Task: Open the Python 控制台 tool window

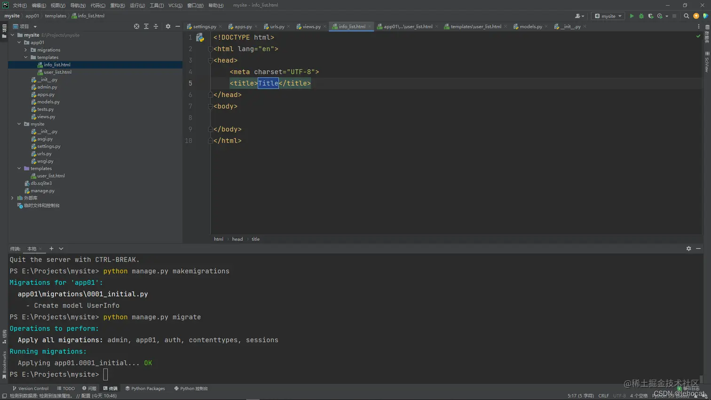Action: click(x=191, y=389)
